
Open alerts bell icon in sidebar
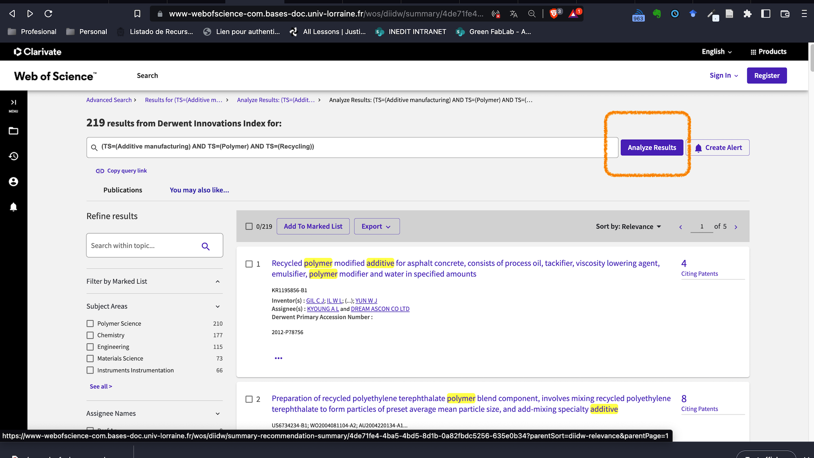point(13,207)
